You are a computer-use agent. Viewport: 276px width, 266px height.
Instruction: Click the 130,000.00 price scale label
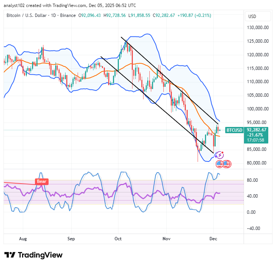click(x=257, y=28)
